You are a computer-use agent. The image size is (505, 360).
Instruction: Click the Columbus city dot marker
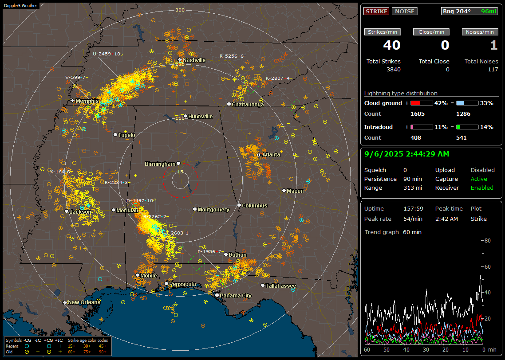[x=239, y=205]
